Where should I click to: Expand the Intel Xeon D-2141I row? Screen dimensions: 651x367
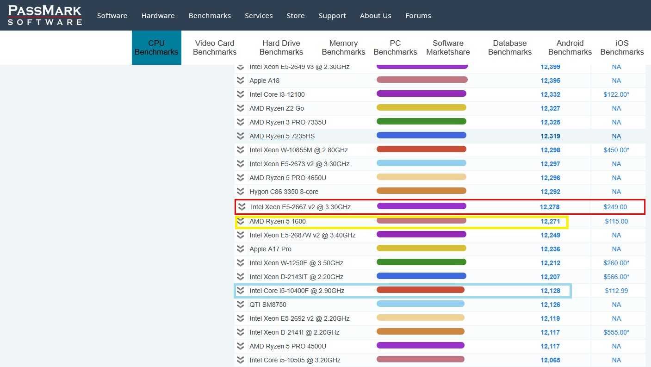click(x=240, y=332)
